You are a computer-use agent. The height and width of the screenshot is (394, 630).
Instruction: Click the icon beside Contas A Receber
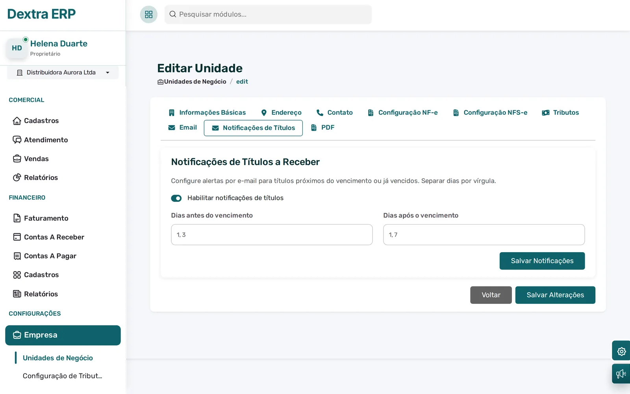[x=17, y=237]
